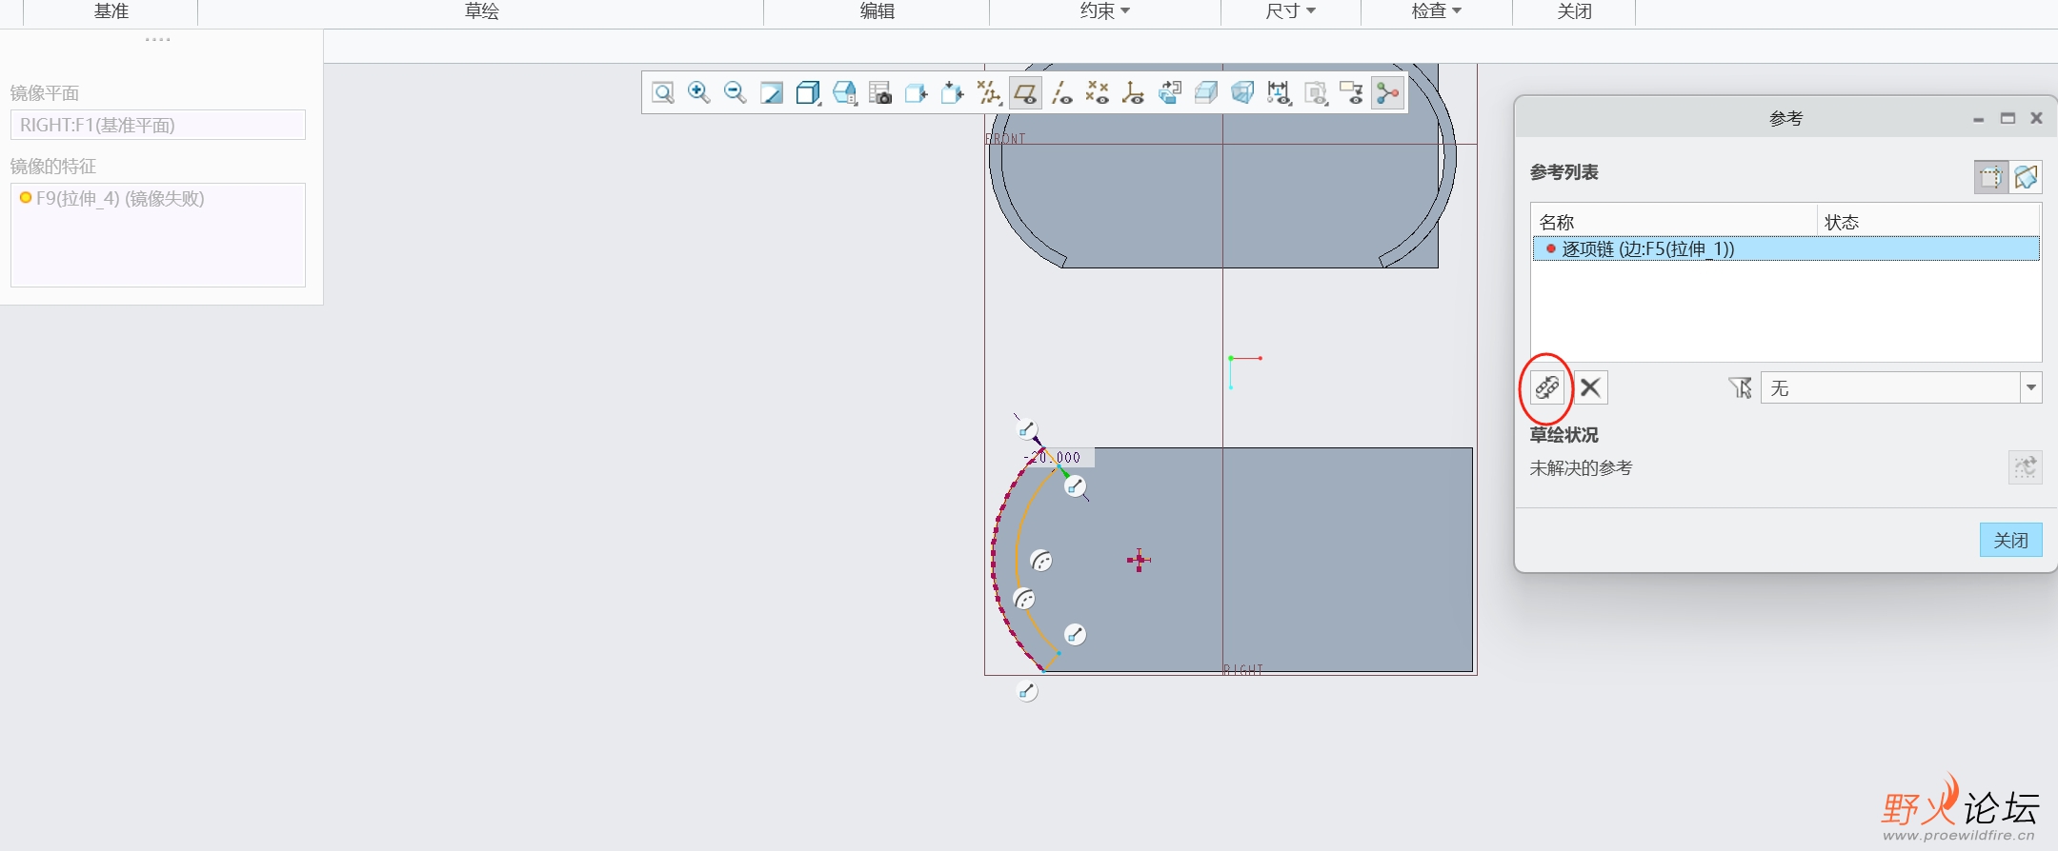Toggle coordinate system display
This screenshot has height=851, width=2058.
click(1134, 92)
